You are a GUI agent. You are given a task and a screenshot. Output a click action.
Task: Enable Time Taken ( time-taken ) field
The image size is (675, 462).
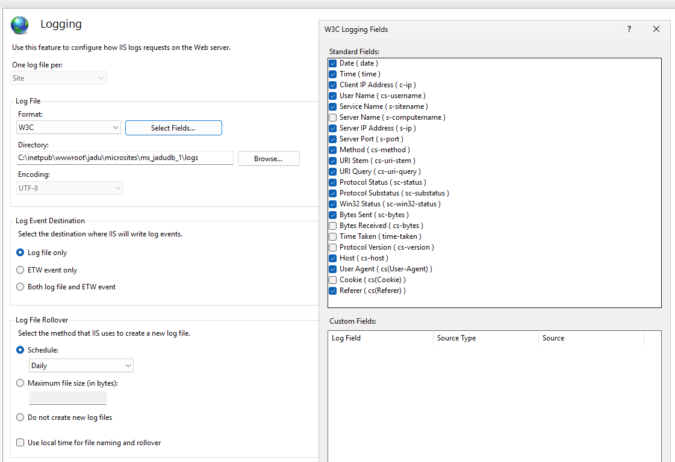tap(333, 236)
